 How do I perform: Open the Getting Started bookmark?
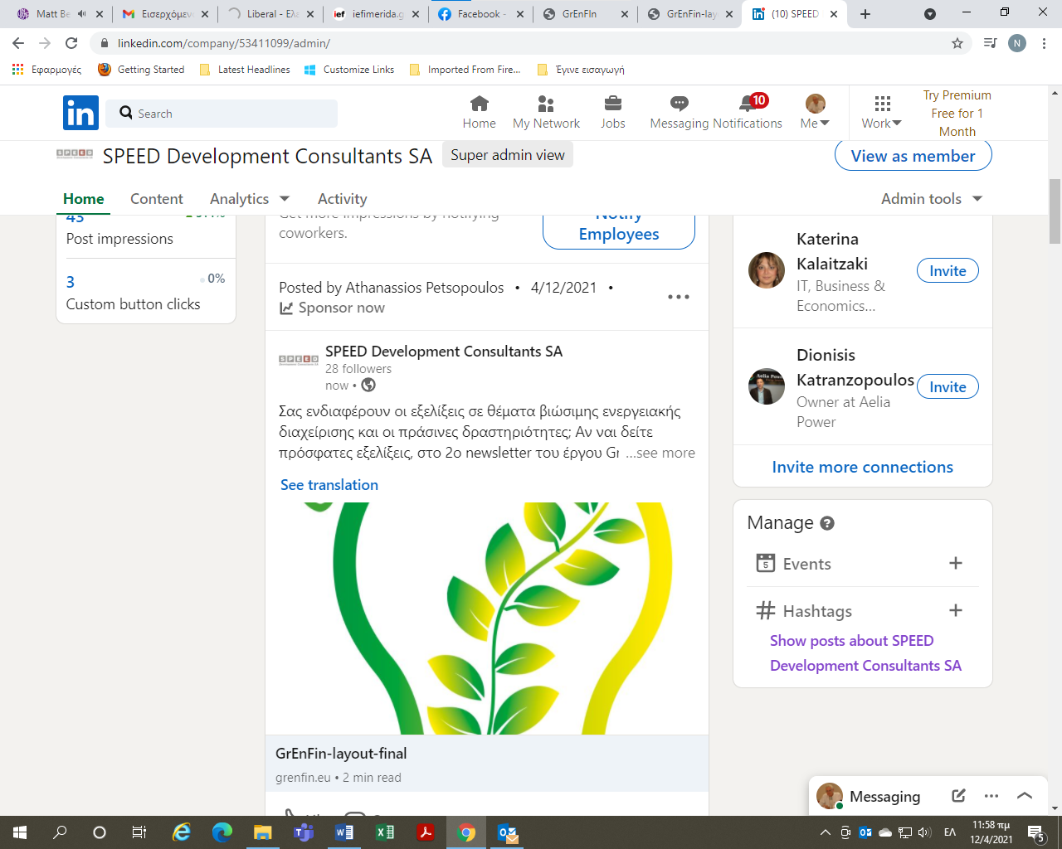tap(141, 70)
